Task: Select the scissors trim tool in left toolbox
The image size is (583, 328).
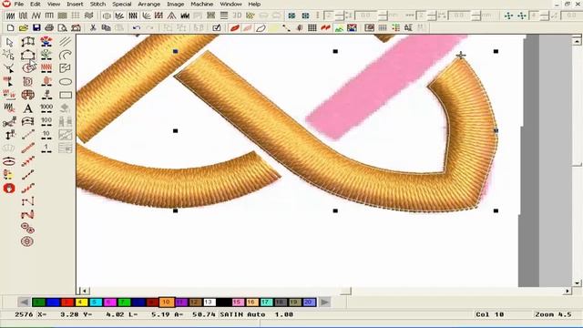Action: (9, 121)
